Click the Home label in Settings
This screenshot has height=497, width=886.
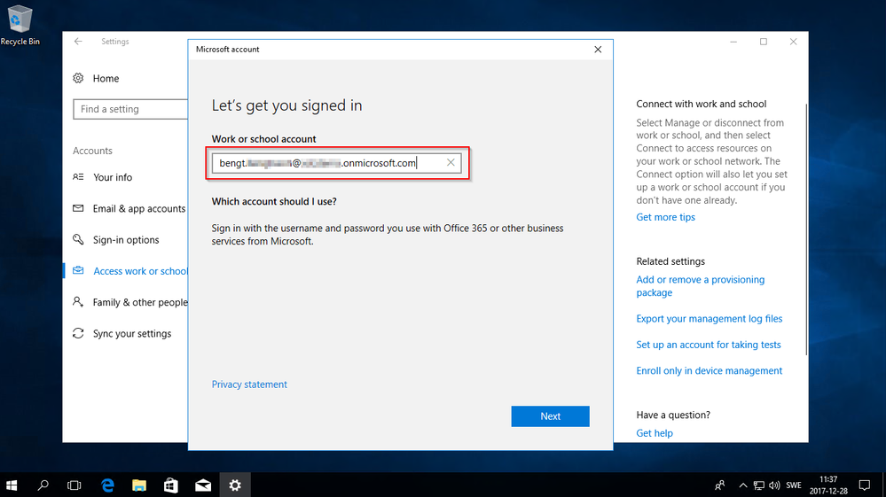point(106,79)
